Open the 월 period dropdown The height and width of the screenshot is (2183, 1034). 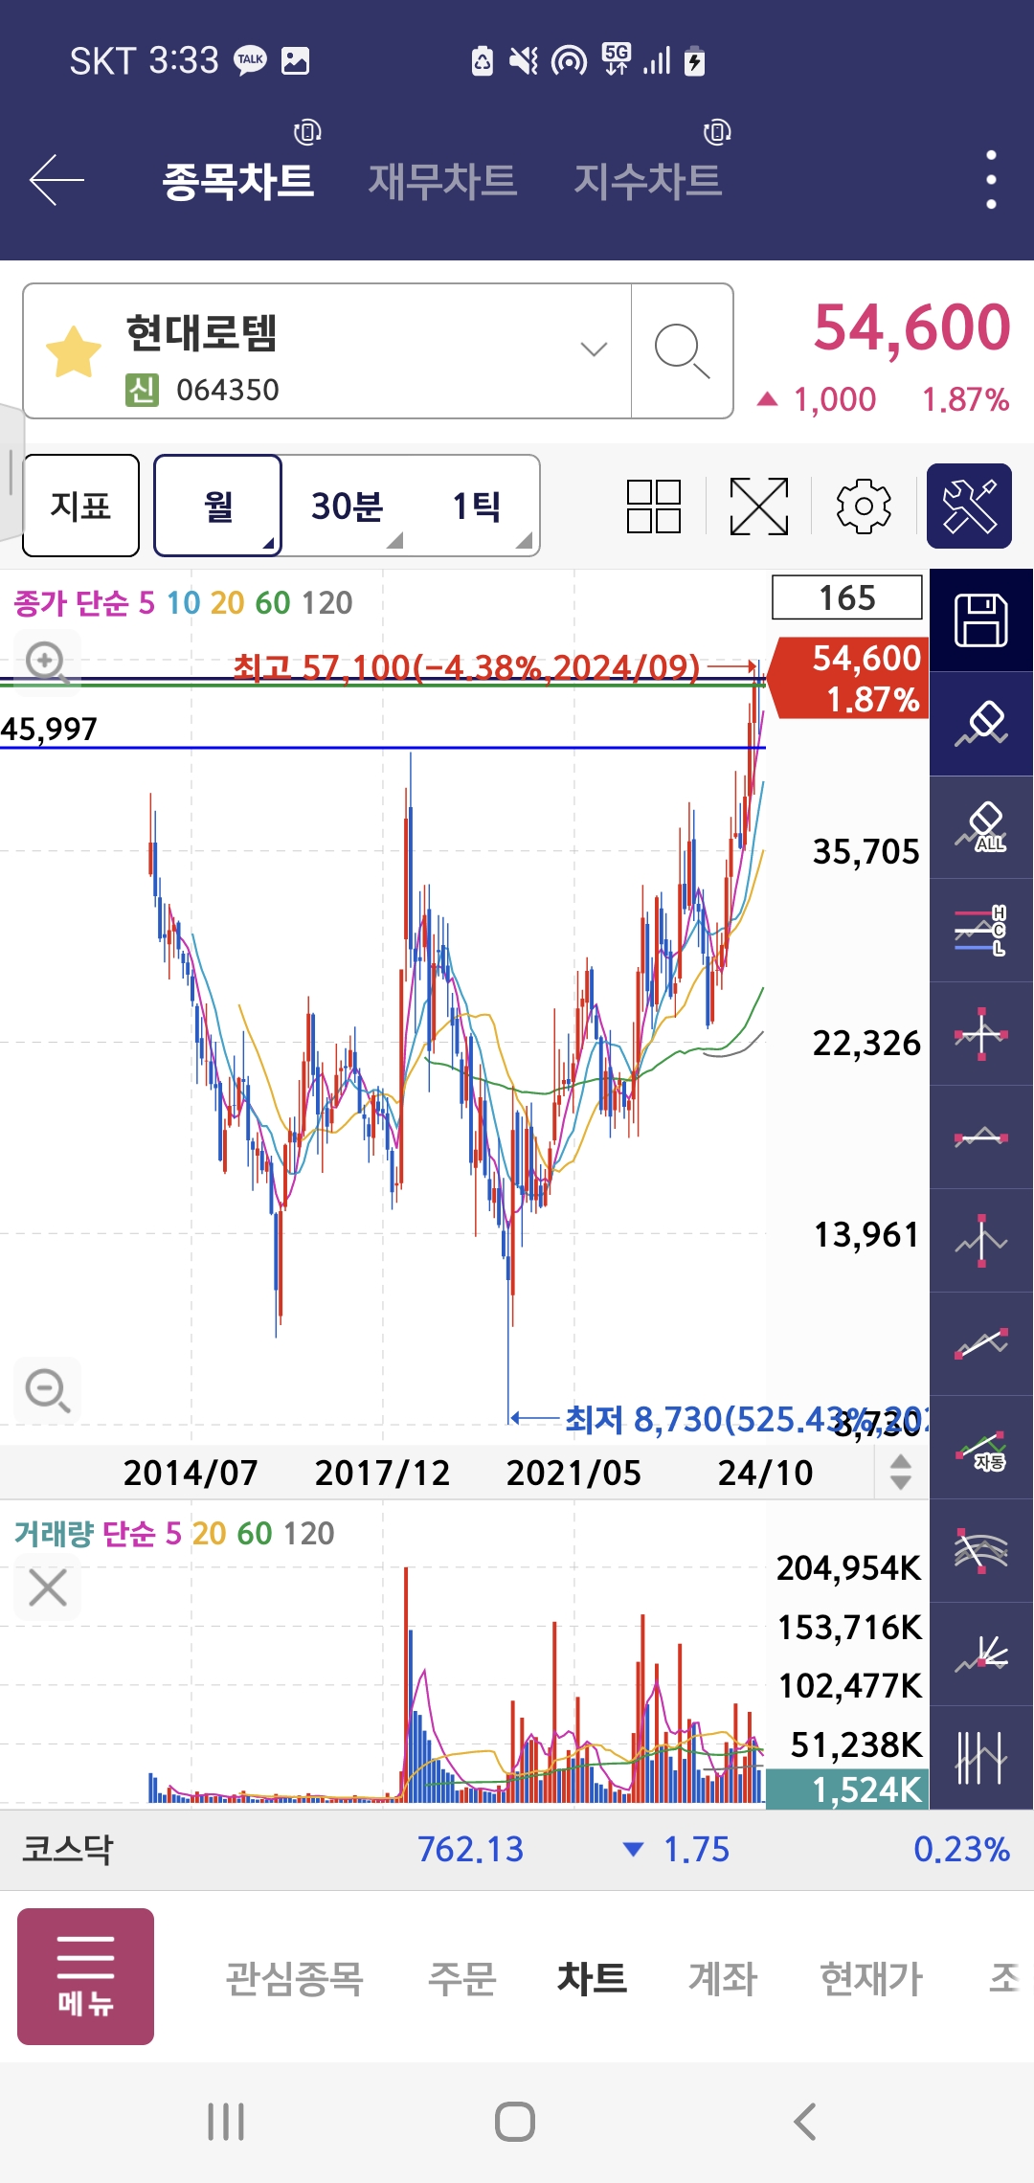tap(218, 506)
